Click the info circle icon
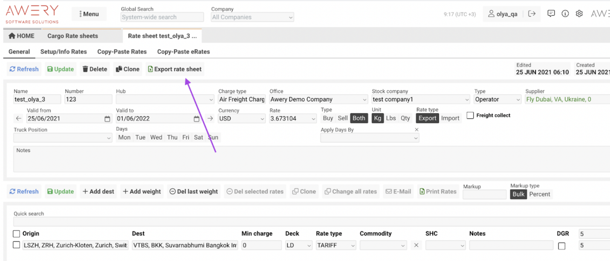This screenshot has height=261, width=610. [x=565, y=14]
